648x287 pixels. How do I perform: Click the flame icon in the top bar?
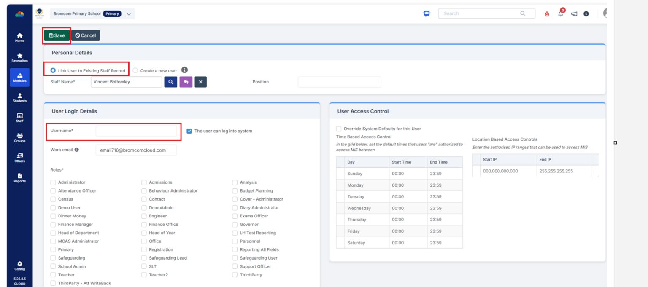[547, 13]
